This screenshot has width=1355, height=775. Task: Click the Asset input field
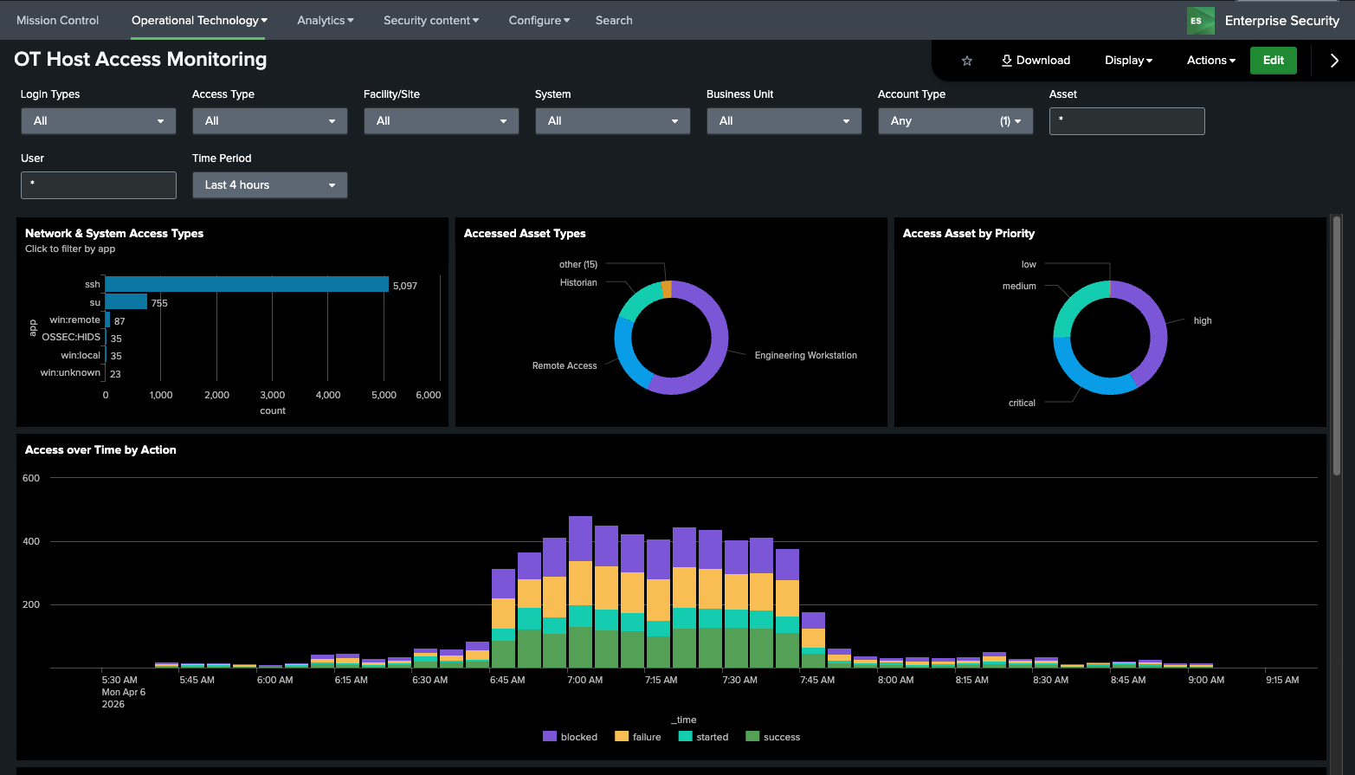point(1126,121)
